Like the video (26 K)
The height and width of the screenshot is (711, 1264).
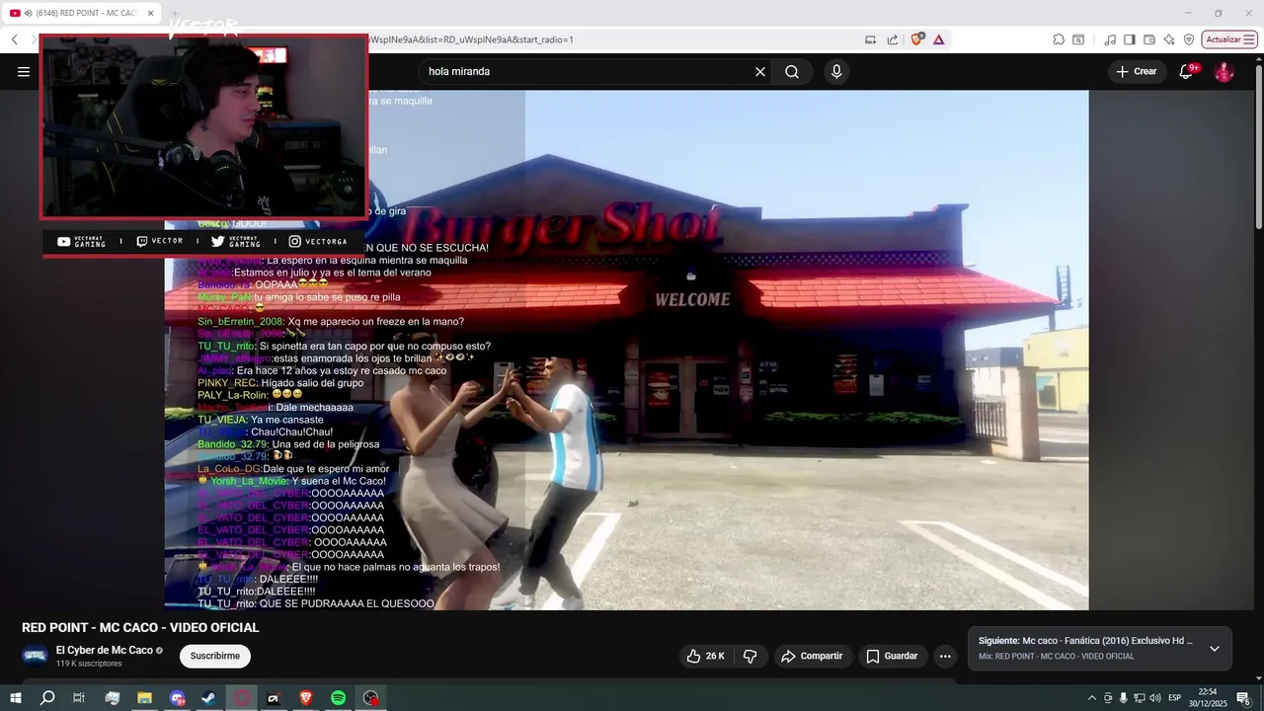tap(706, 656)
